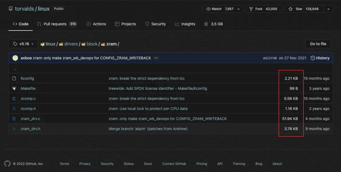Open axboe author link
341x172 pixels.
point(26,58)
